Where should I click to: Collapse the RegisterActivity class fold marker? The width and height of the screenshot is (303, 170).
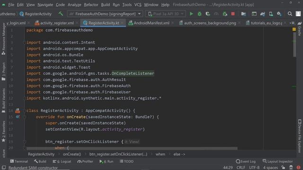(25, 110)
